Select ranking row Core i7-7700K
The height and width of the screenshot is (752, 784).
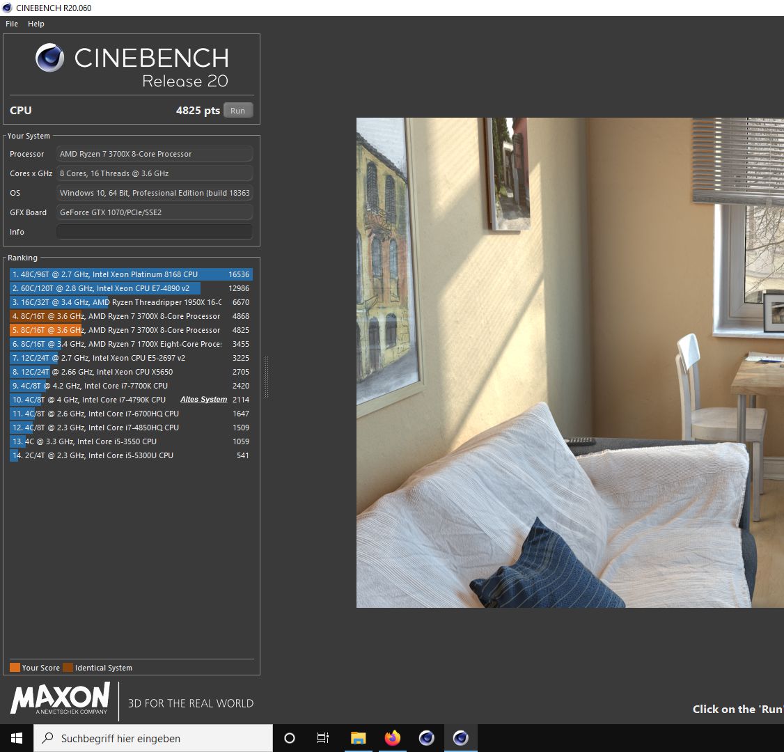click(x=131, y=386)
